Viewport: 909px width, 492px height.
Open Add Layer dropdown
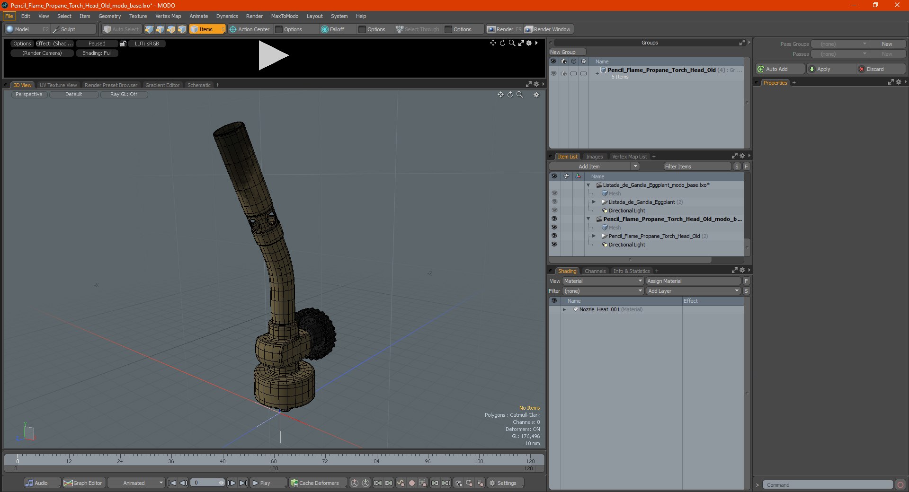pyautogui.click(x=693, y=291)
